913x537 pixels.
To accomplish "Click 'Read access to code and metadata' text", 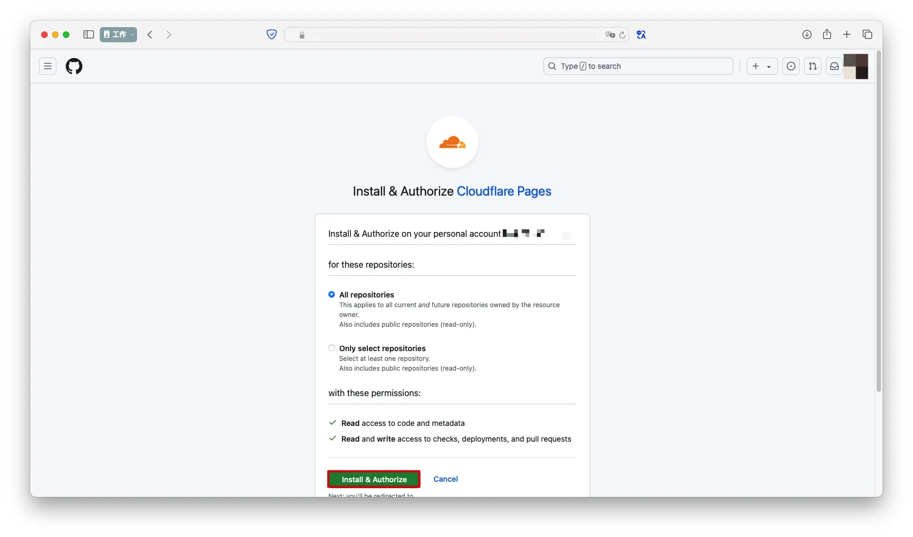I will tap(403, 423).
